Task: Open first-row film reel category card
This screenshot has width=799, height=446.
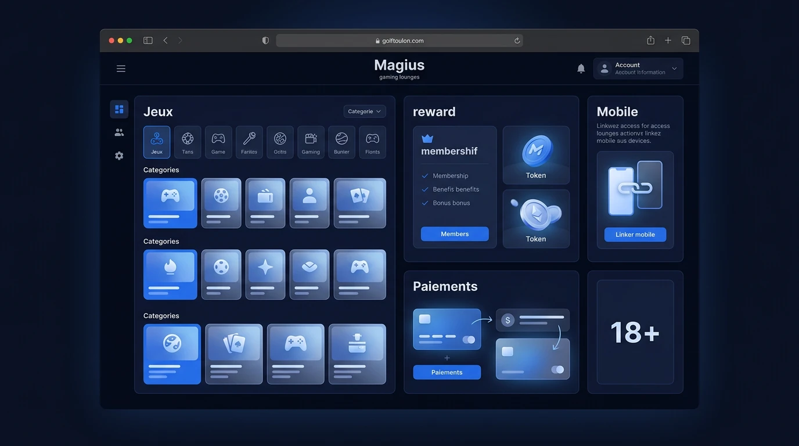Action: 221,203
